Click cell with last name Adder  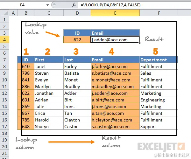(77, 93)
